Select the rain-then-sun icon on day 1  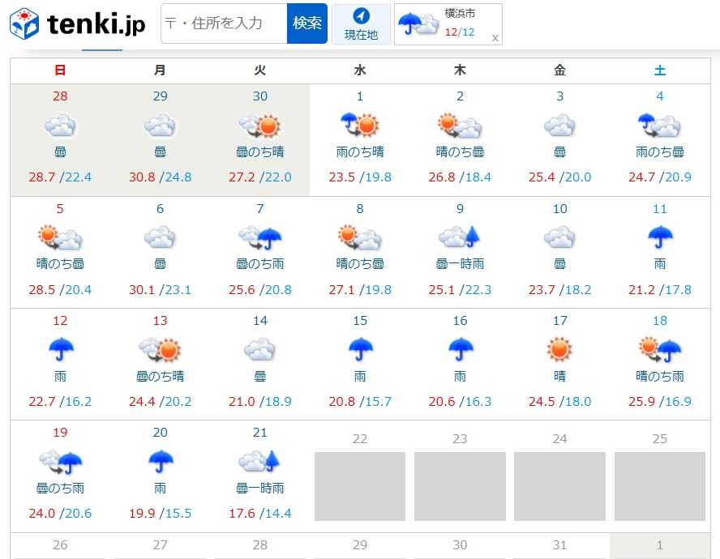(360, 126)
